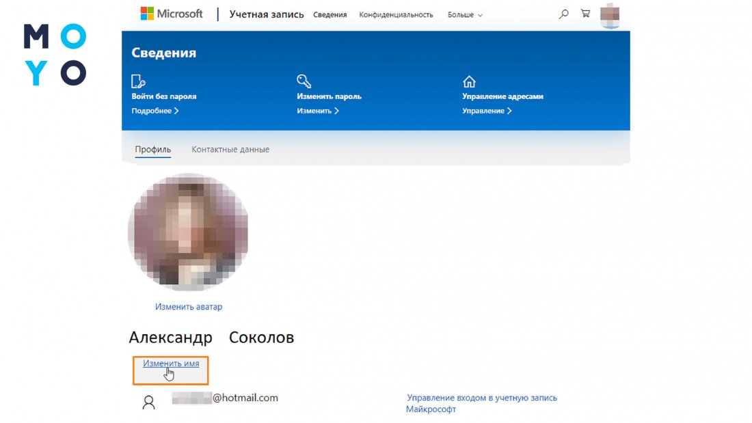Click the passwordless sign-in phone icon
Image resolution: width=752 pixels, height=423 pixels.
[x=138, y=81]
